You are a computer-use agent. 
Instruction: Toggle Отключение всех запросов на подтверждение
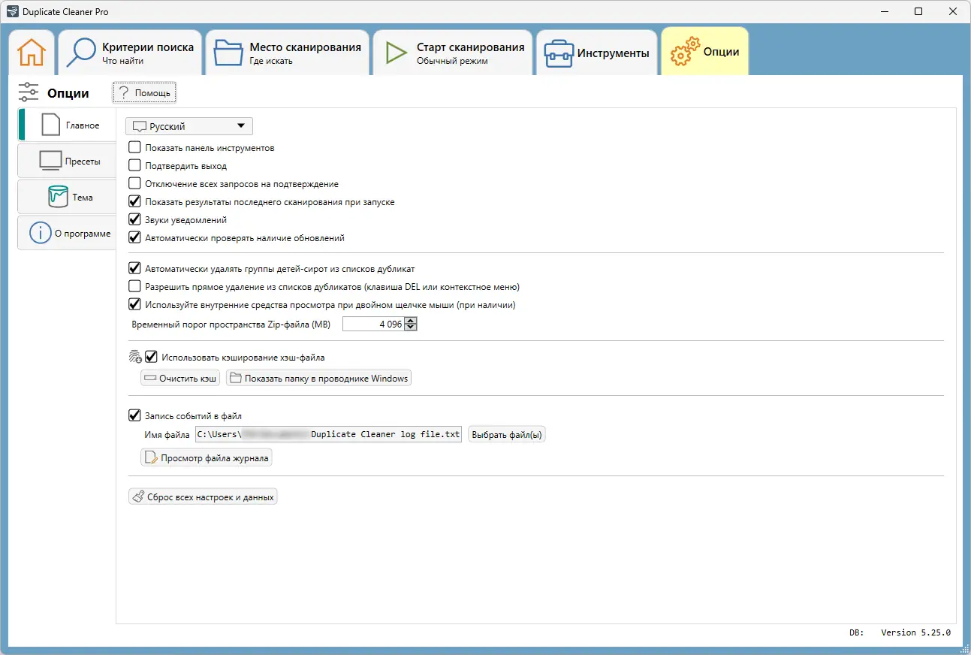tap(134, 183)
